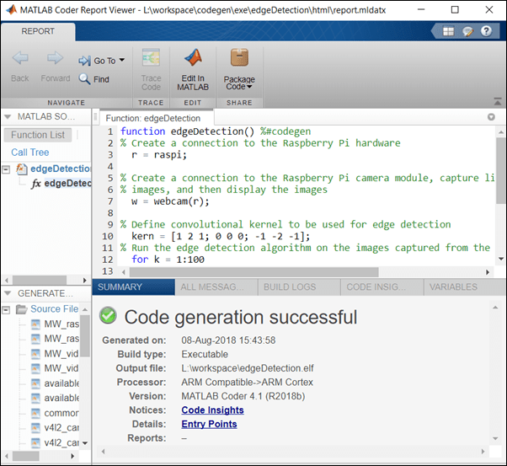Open the Variables tab
This screenshot has height=466, width=507.
tap(452, 287)
